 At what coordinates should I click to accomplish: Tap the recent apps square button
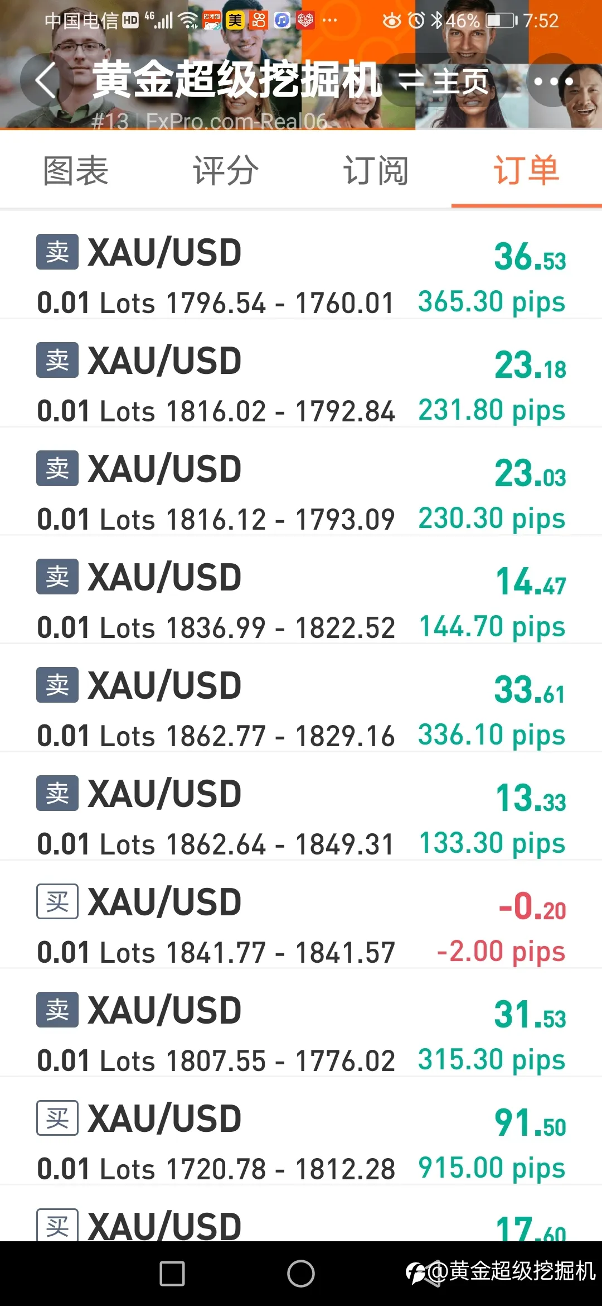click(172, 1274)
